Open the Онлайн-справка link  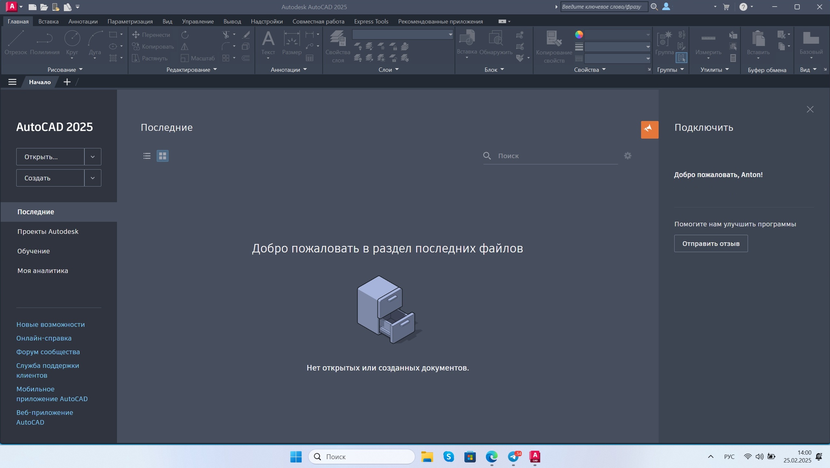(x=44, y=338)
